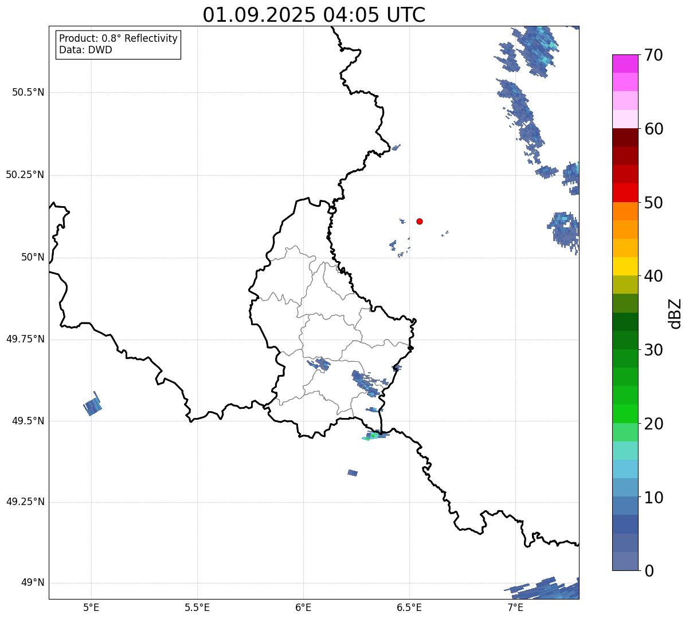Click the isolated echo patch near 5°E

click(93, 404)
